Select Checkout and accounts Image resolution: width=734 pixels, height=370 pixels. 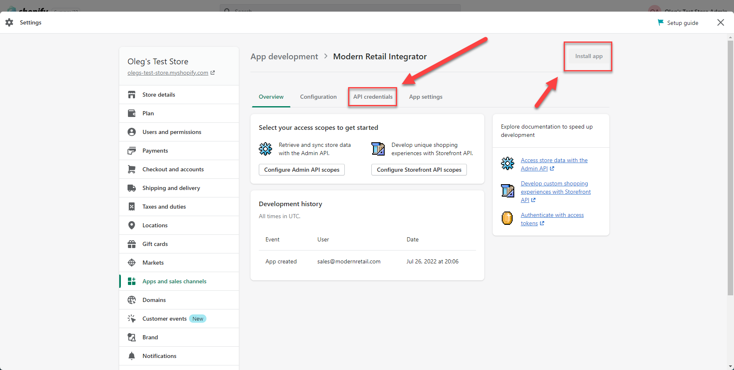point(179,169)
